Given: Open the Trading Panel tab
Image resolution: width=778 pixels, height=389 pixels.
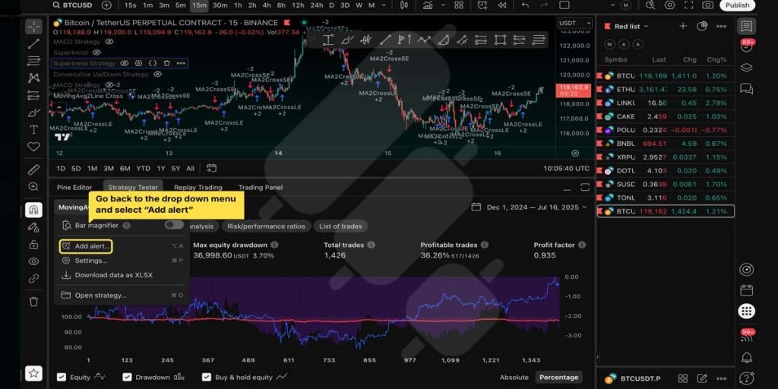Looking at the screenshot, I should [x=261, y=187].
